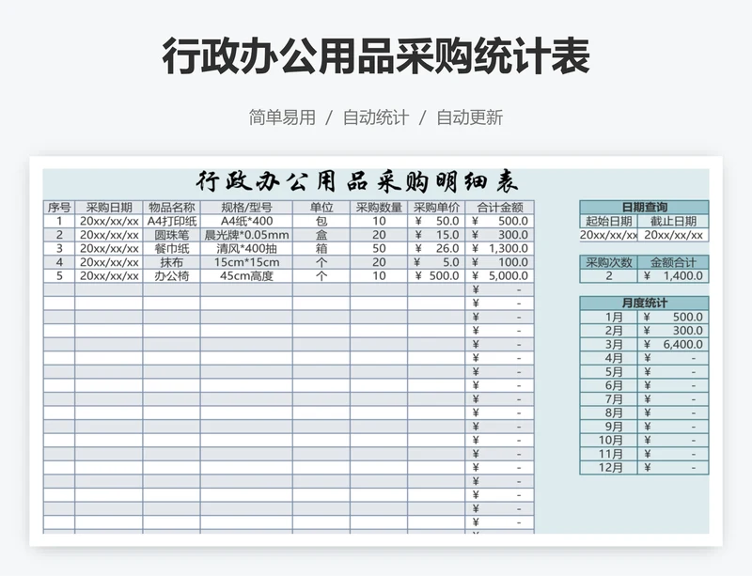Select unit price '¥ 15.0' for 圆珠笔
752x576 pixels.
click(436, 235)
